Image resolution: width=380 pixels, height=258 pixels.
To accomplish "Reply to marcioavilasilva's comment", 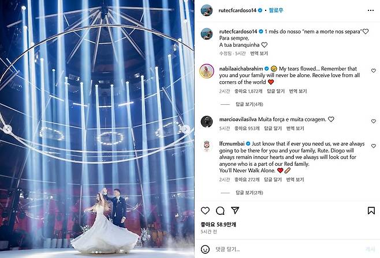I will 273,128.
